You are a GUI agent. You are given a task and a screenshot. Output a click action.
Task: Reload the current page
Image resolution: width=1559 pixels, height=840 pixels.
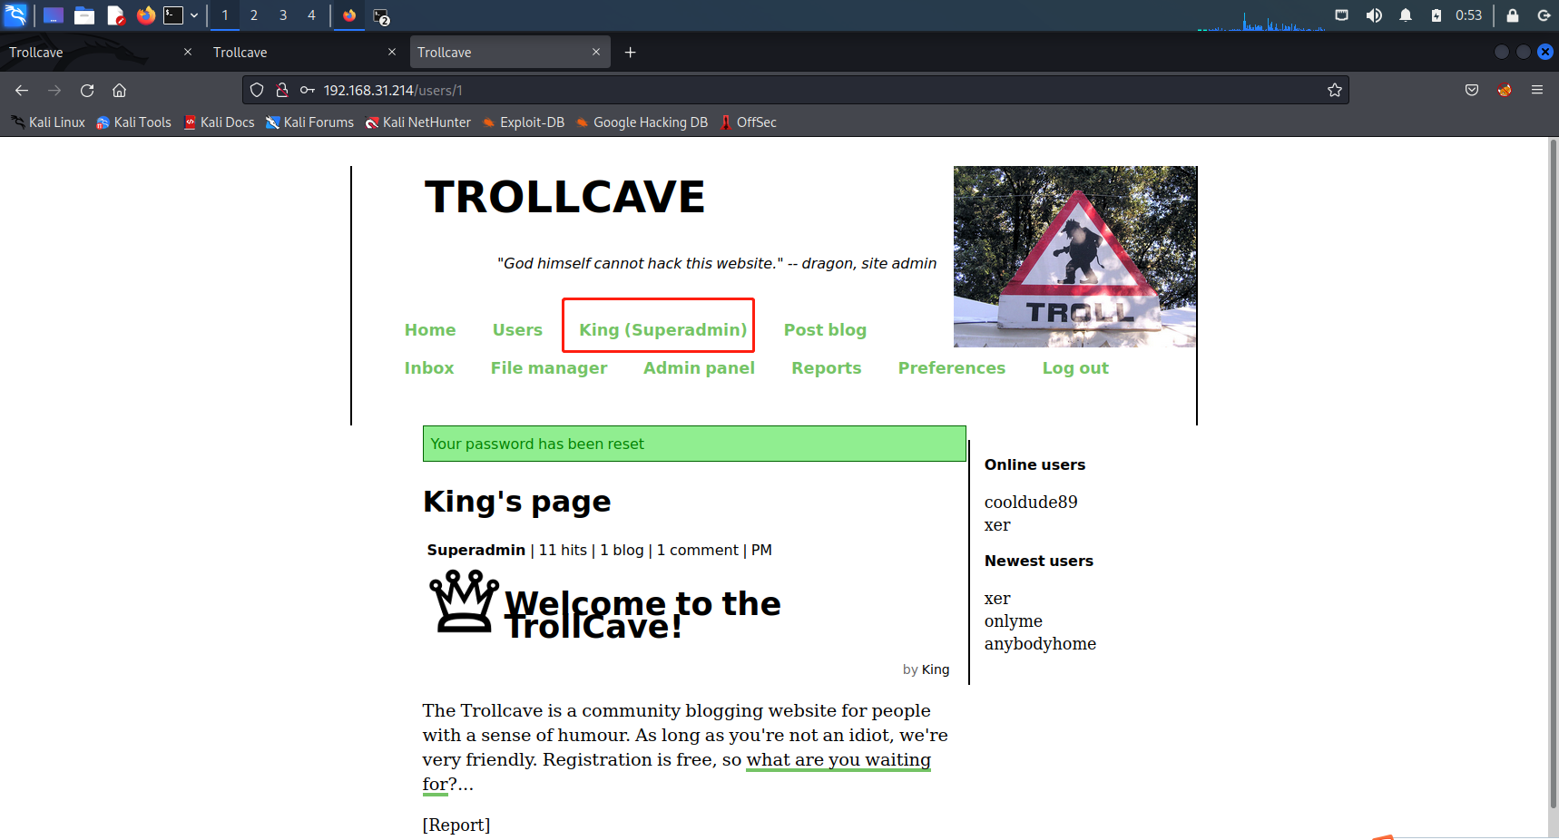point(87,90)
